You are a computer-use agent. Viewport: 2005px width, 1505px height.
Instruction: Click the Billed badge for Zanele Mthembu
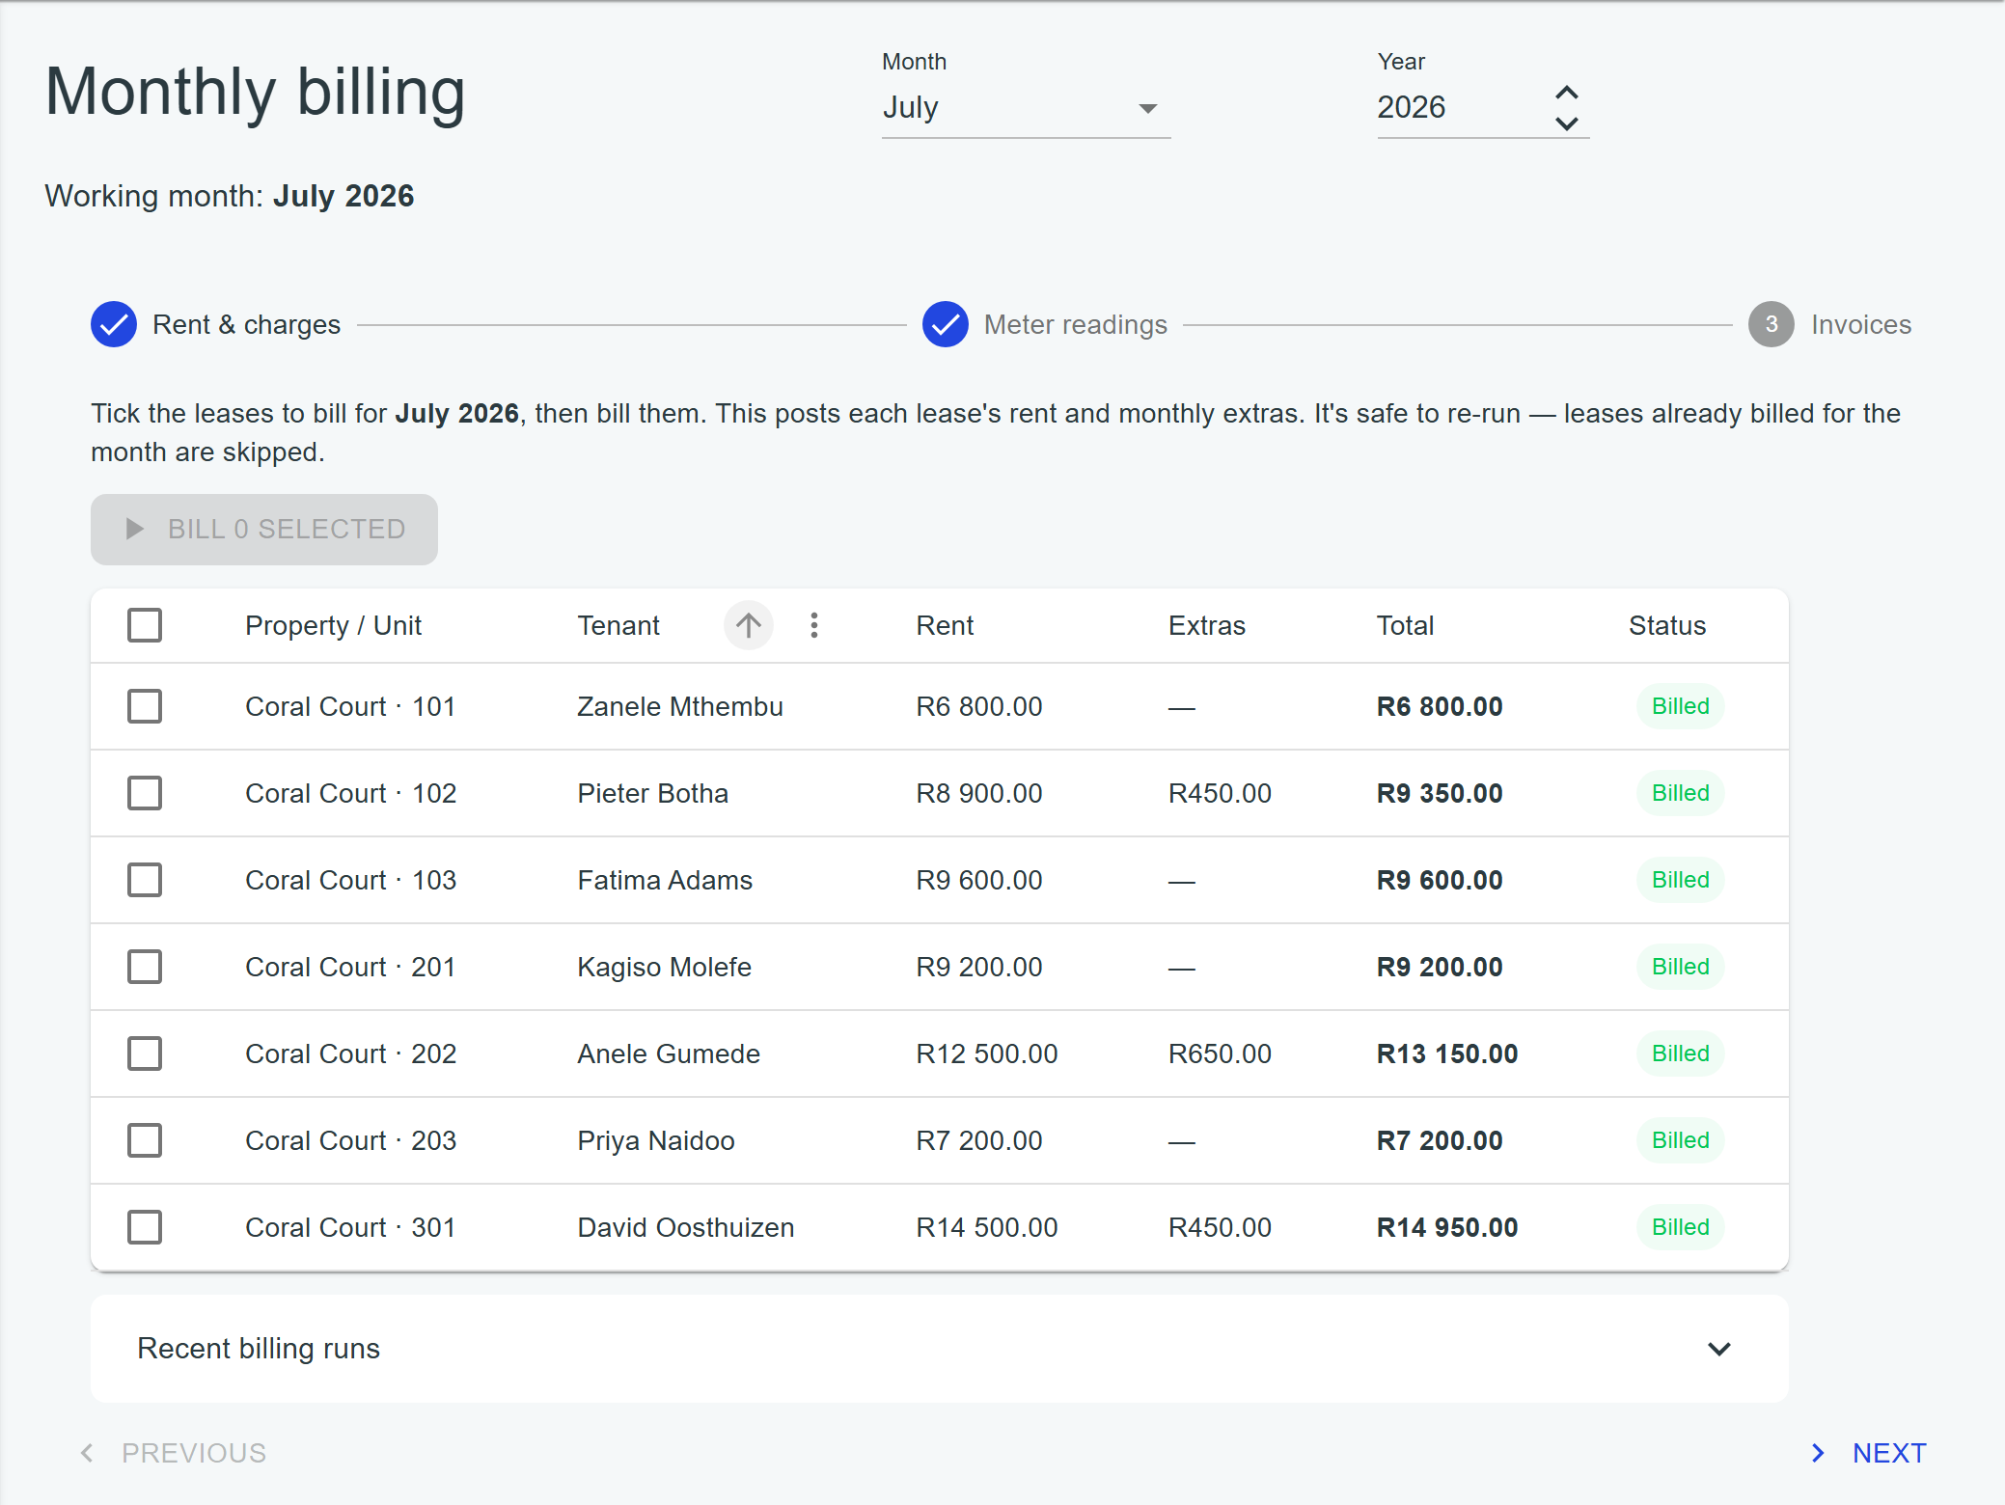[x=1680, y=706]
